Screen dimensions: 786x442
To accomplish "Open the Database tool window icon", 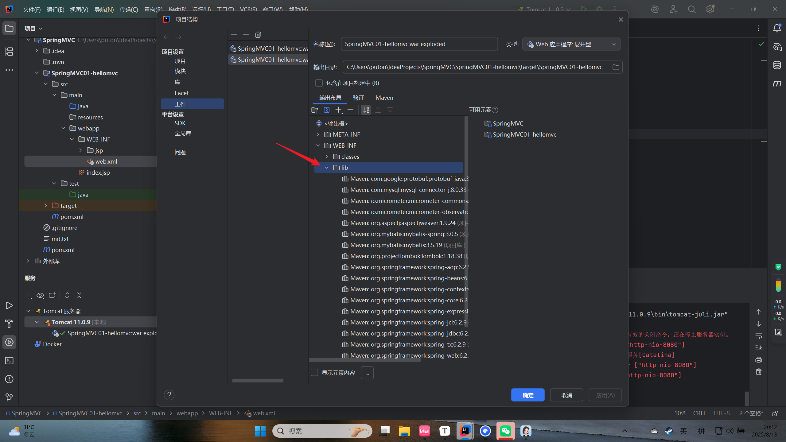I will [777, 65].
